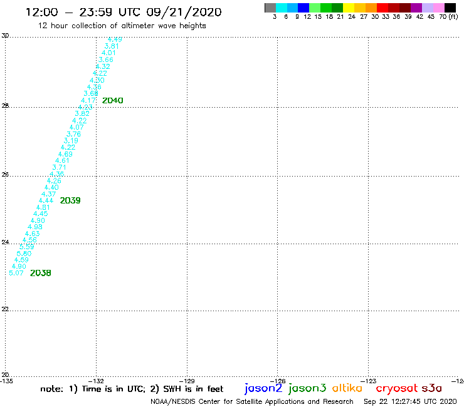Screen dimensions: 464x407
Task: Click the 3.76 wave height value
Action: pyautogui.click(x=74, y=134)
